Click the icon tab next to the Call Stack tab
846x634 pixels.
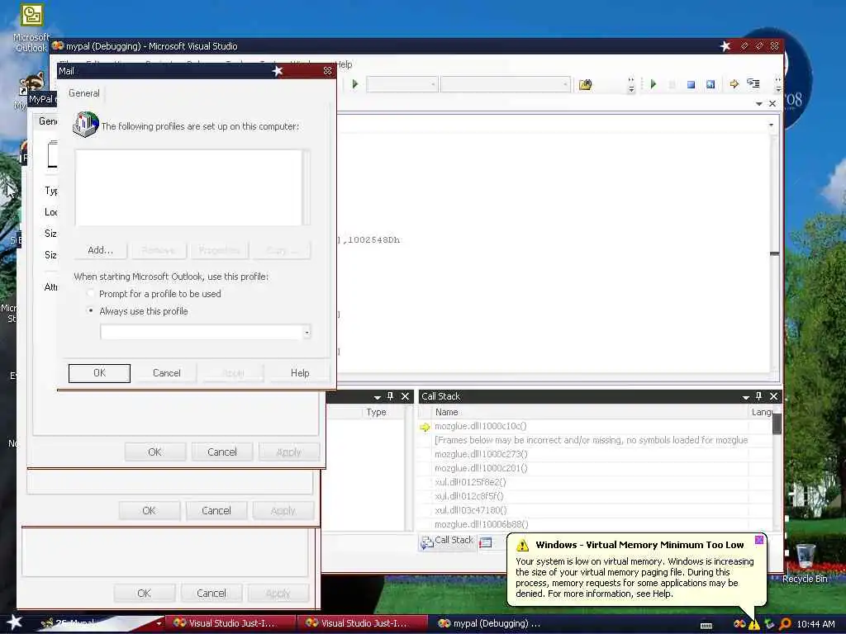[x=486, y=542]
